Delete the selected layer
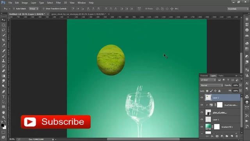Screen dimensions: 250x141 (x=237, y=136)
